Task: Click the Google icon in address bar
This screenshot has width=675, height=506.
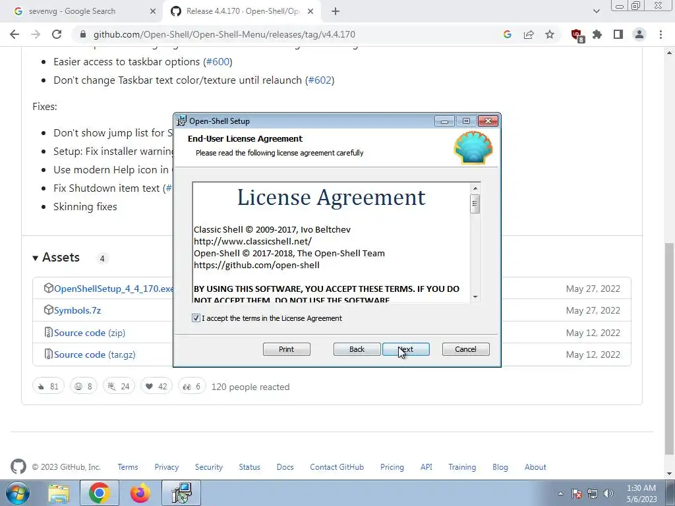Action: click(507, 34)
